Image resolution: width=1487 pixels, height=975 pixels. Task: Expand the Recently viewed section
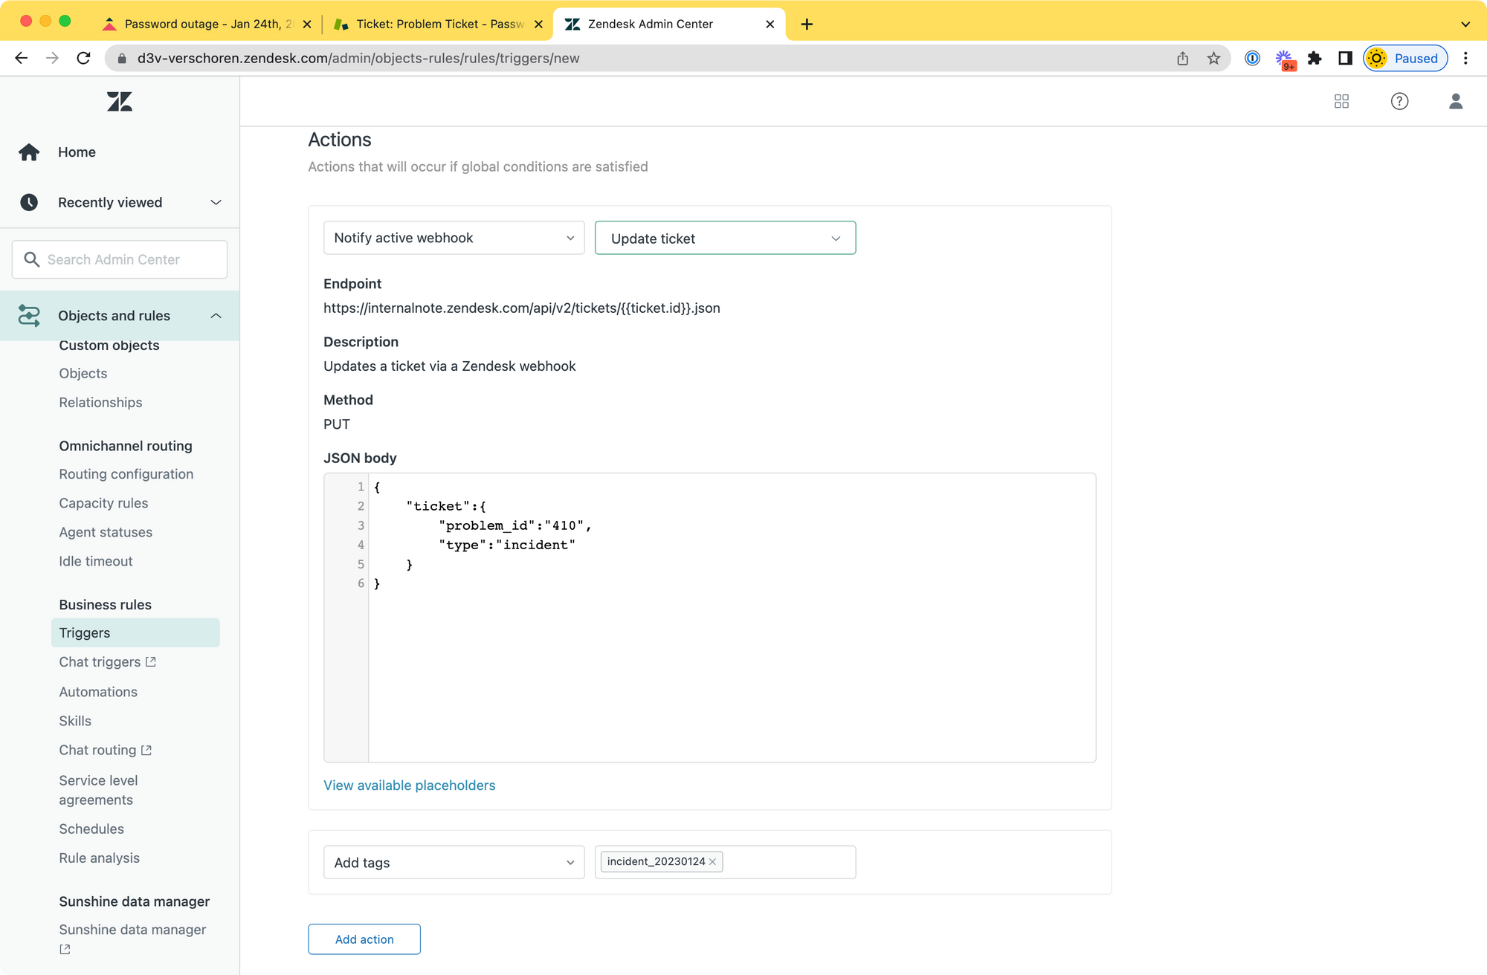pos(216,202)
